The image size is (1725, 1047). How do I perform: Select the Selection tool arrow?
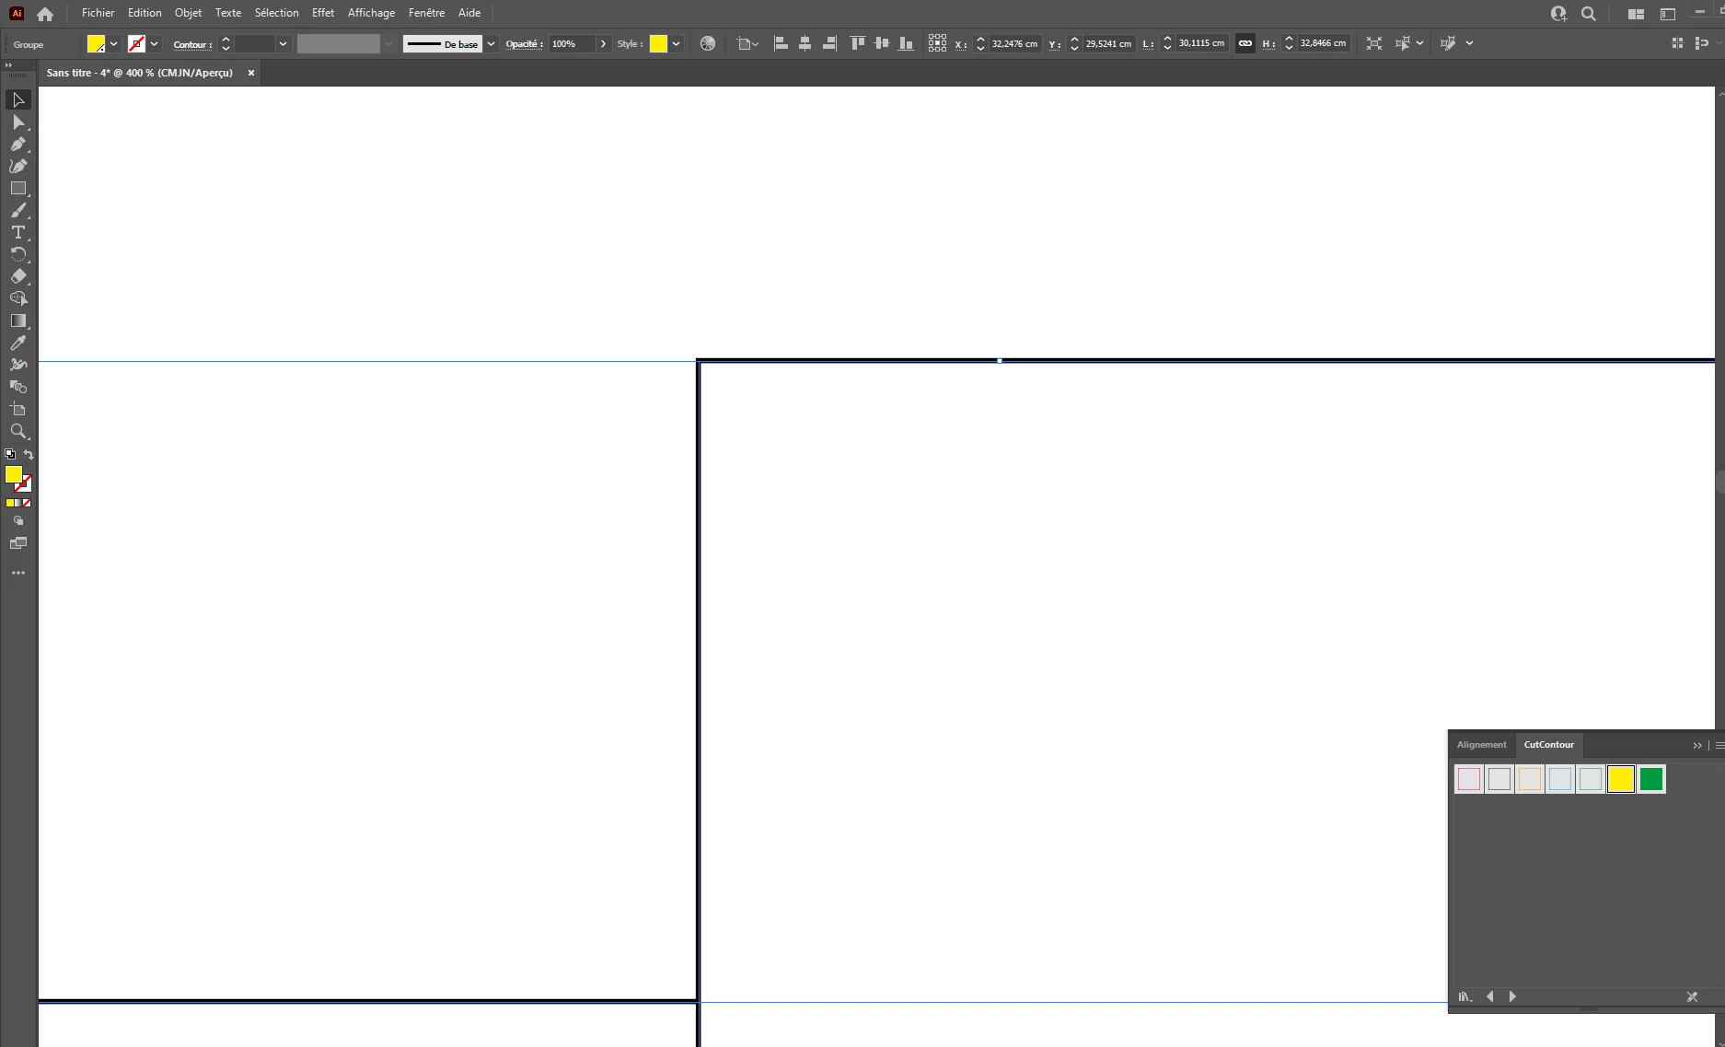18,99
